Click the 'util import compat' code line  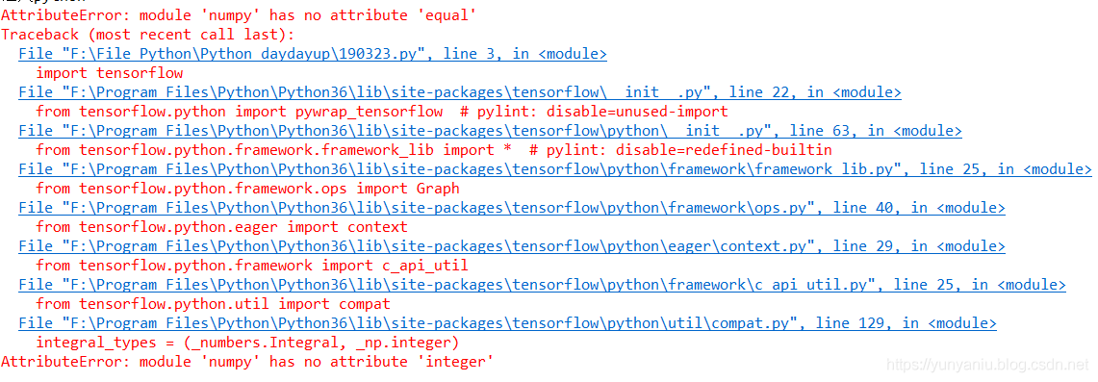click(213, 304)
